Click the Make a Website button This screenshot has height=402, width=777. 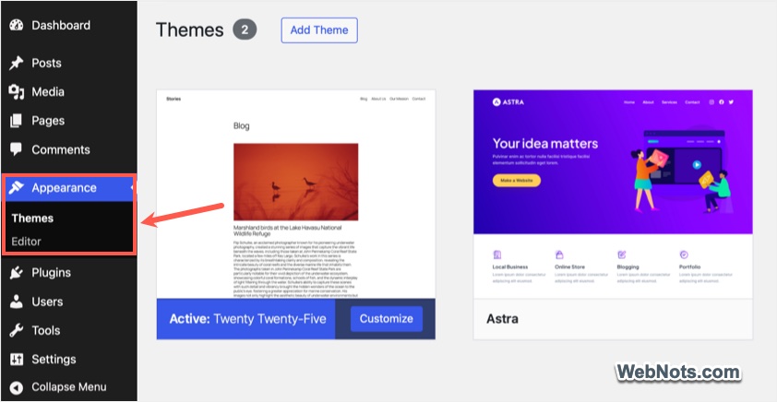[x=517, y=181]
